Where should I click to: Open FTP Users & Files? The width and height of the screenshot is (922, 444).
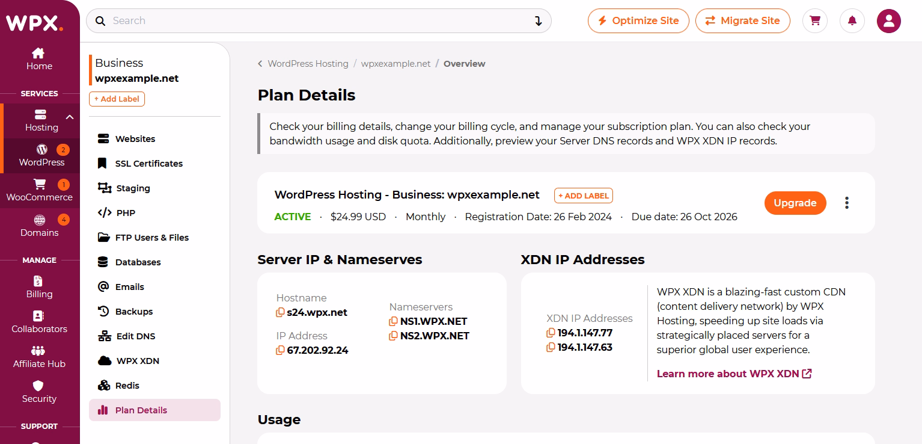[x=154, y=238]
